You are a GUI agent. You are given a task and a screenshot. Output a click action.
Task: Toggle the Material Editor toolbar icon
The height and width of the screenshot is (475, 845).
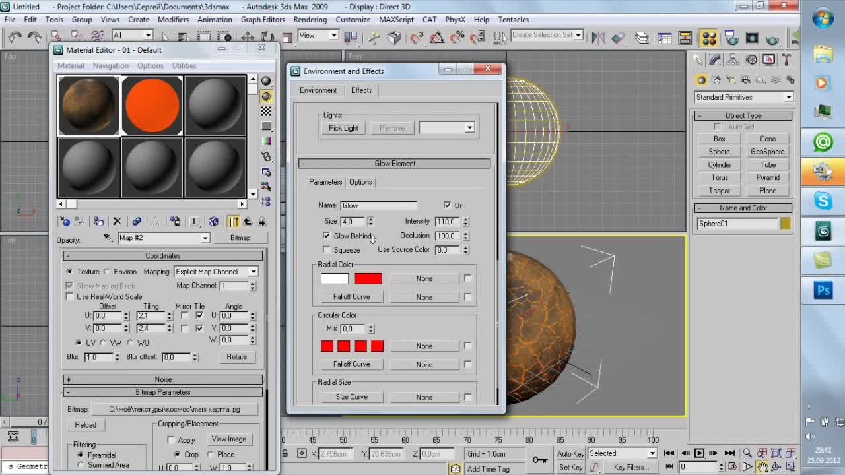(709, 38)
